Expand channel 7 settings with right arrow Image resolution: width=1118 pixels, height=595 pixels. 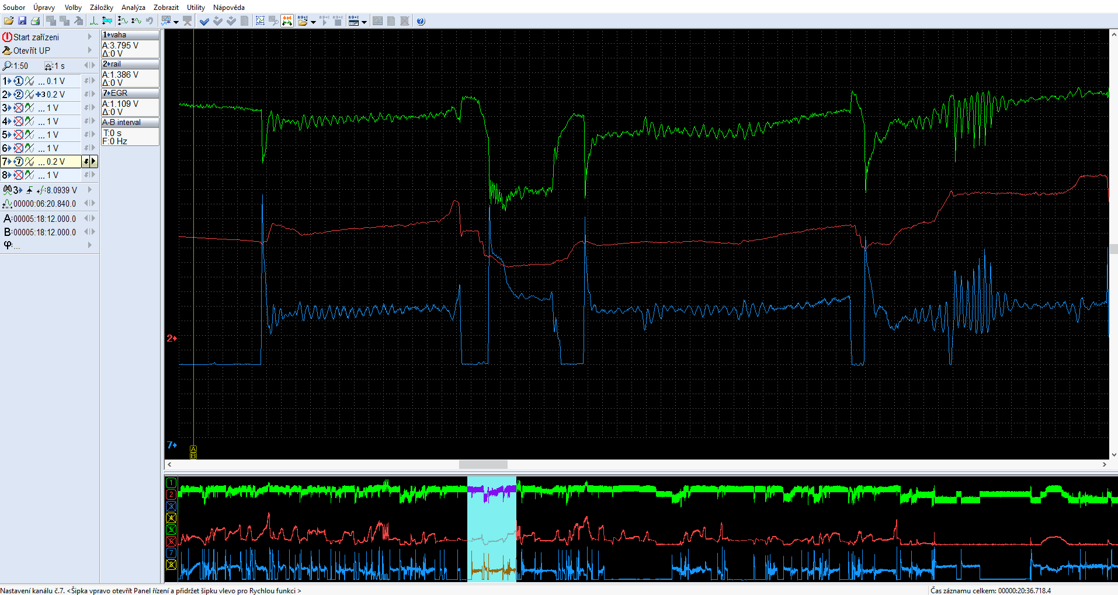[93, 161]
